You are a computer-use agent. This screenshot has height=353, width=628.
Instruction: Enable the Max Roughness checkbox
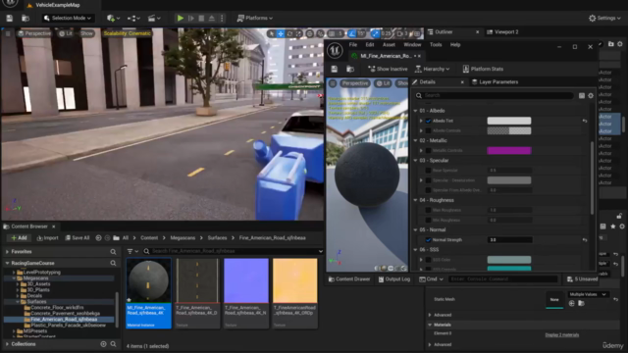coord(428,210)
